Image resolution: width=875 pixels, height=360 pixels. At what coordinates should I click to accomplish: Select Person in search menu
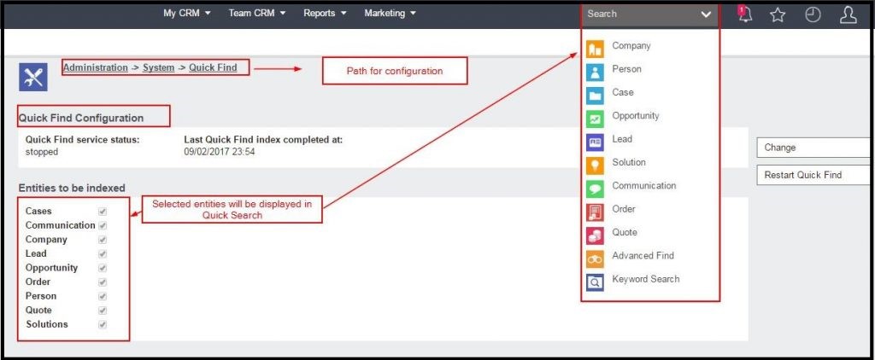coord(626,69)
